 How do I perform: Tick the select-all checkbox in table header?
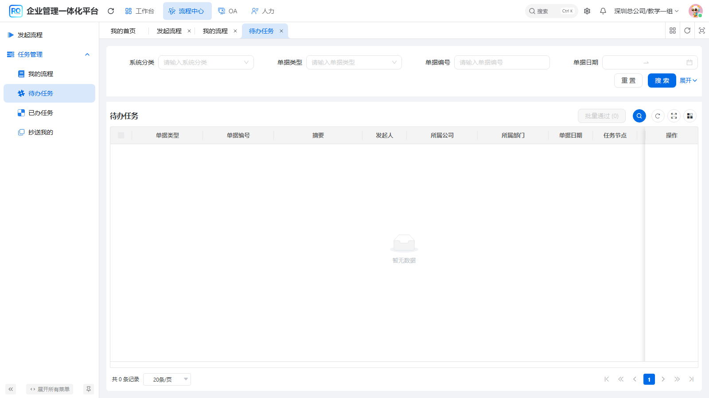coord(121,135)
